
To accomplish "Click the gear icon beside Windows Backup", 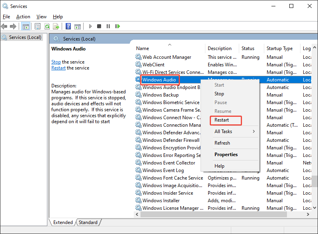I will pyautogui.click(x=139, y=95).
